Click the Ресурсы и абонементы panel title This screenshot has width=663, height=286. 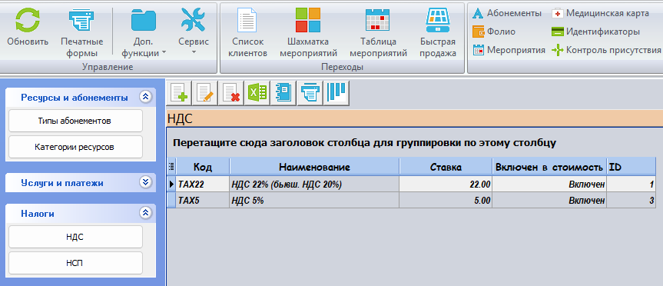coord(75,98)
